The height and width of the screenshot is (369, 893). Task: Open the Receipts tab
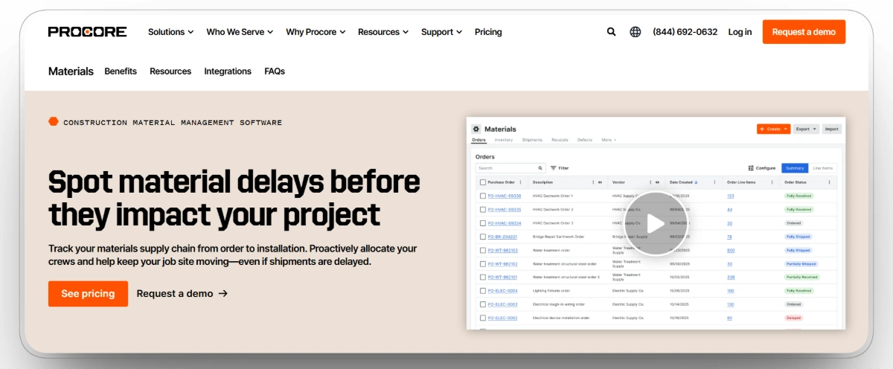(x=560, y=140)
